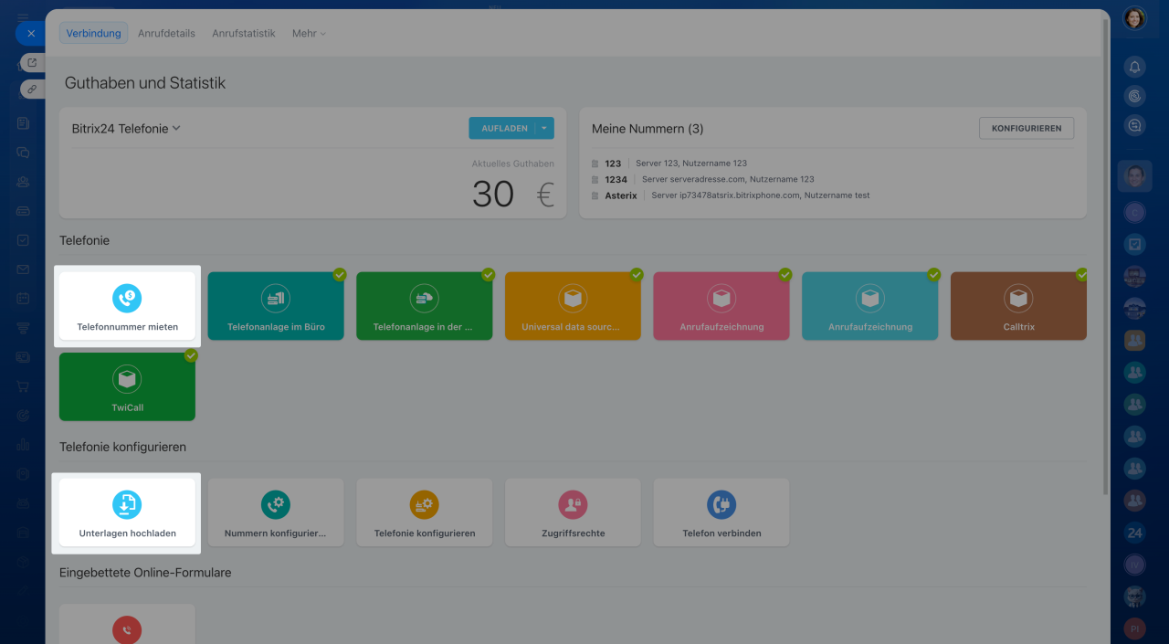Open the Unterlagen hochladen tile
This screenshot has height=644, width=1169.
click(x=127, y=512)
